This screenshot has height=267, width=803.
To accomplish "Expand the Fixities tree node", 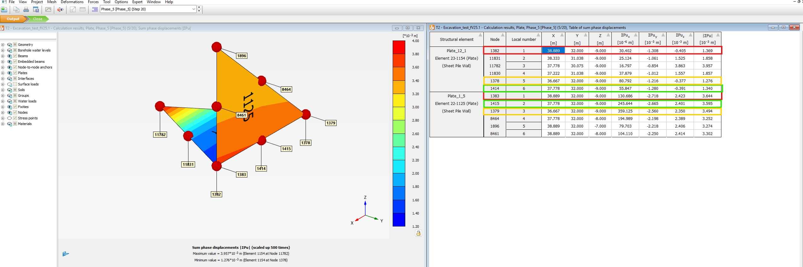I will (3, 107).
